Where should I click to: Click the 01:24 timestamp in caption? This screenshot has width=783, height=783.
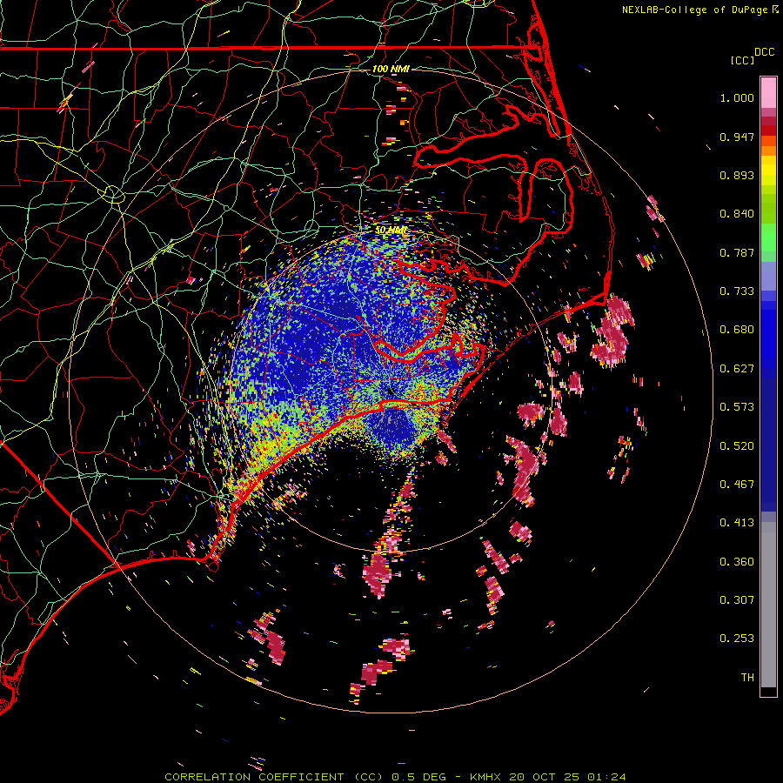pos(606,777)
